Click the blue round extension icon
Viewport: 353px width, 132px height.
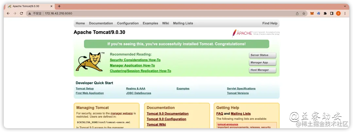(x=319, y=13)
